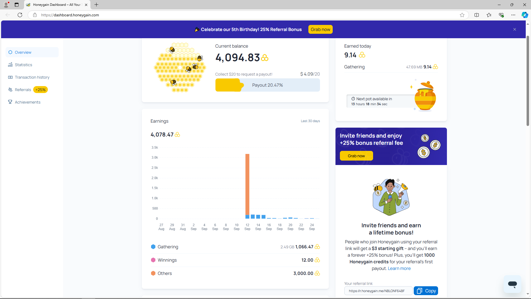
Task: Open the browser profile icon
Action: pyautogui.click(x=6, y=5)
